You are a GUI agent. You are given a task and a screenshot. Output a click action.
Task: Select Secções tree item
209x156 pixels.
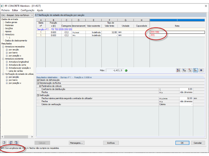click(9, 28)
